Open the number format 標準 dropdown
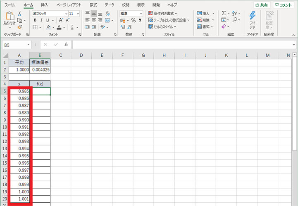 141,14
